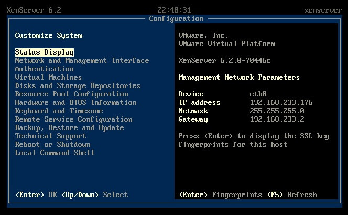
Task: Click the <F5> Refresh hint
Action: pos(291,195)
